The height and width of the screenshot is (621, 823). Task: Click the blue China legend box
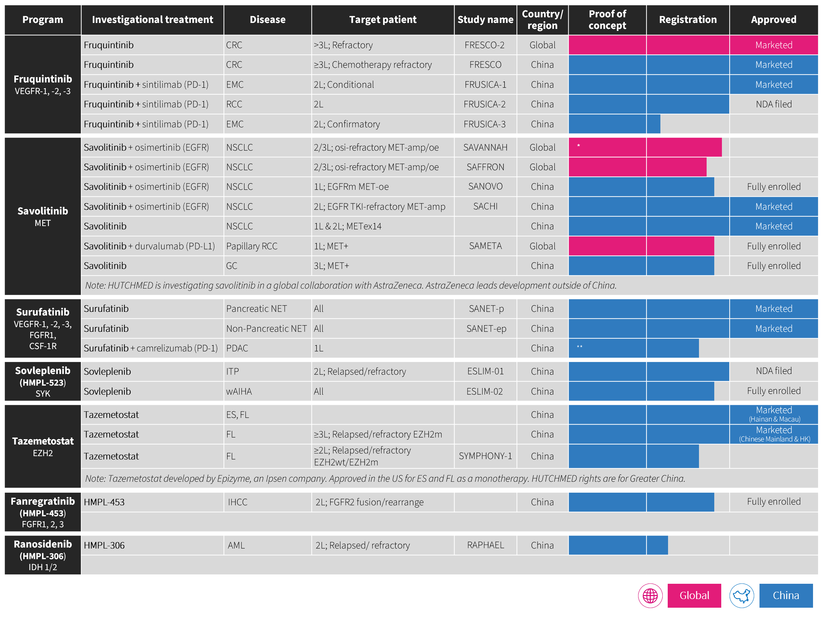pos(785,596)
